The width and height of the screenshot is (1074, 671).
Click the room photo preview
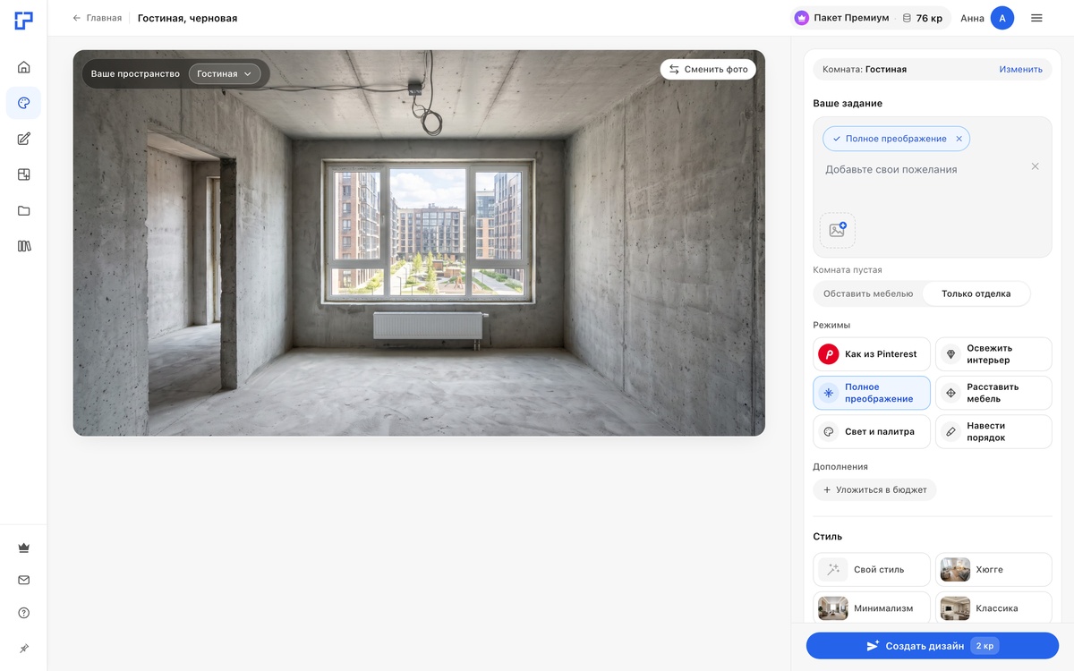click(x=419, y=242)
